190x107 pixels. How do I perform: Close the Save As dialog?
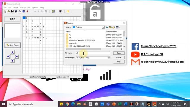[x=123, y=23]
